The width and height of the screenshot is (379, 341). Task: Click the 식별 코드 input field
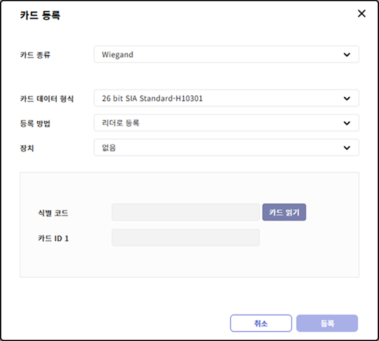click(x=186, y=213)
